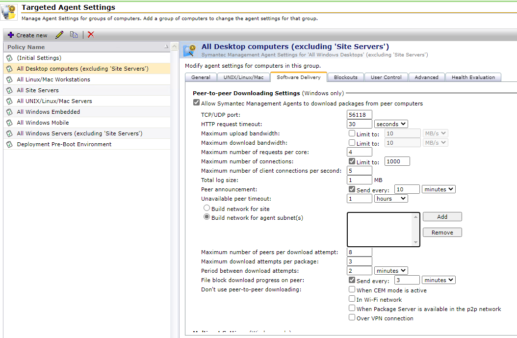The height and width of the screenshot is (338, 517).
Task: Click the Maximum connections limit value field
Action: point(397,161)
